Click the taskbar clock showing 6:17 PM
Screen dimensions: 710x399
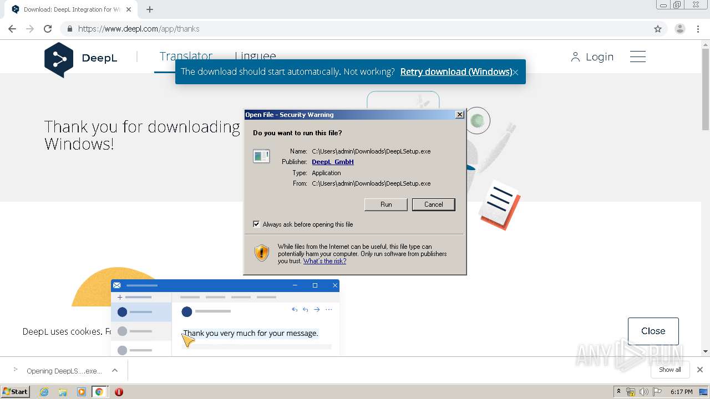[681, 392]
